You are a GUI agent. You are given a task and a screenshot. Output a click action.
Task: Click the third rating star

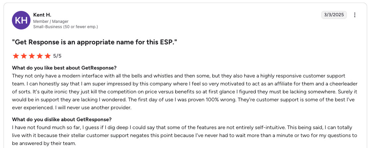point(32,56)
